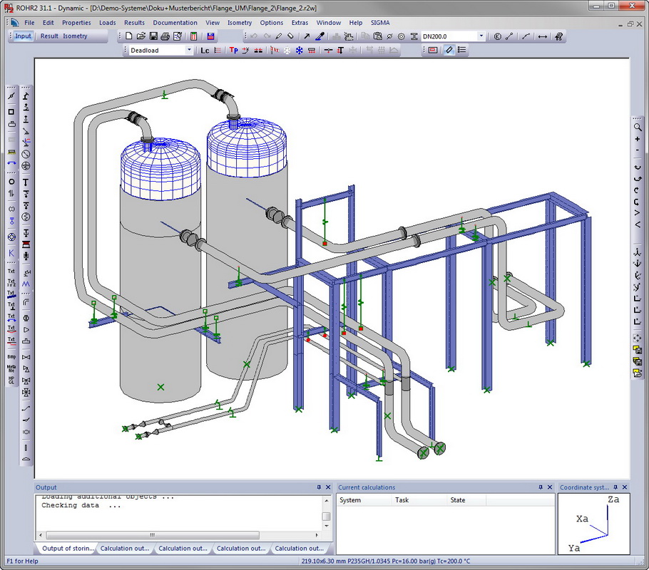Switch to Input mode
Viewport: 649px width, 570px height.
click(23, 36)
